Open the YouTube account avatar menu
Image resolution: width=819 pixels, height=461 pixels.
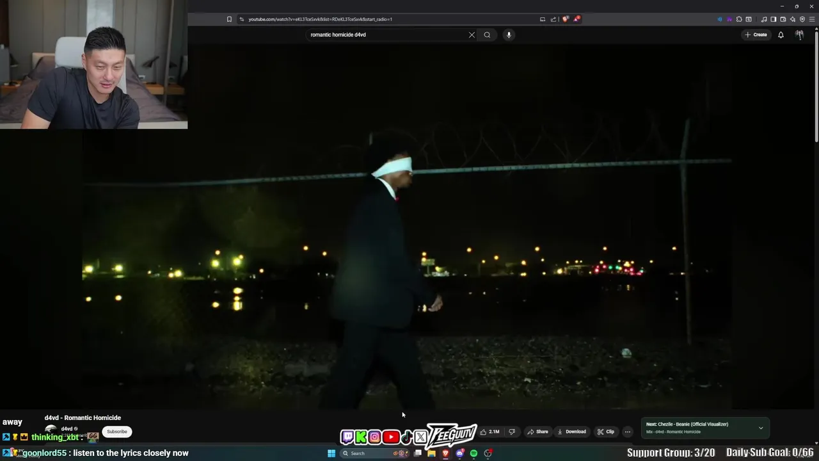(799, 35)
